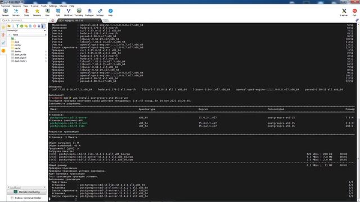Image resolution: width=360 pixels, height=202 pixels.
Task: Open the Tunneling toolbar icon
Action: pos(79,12)
